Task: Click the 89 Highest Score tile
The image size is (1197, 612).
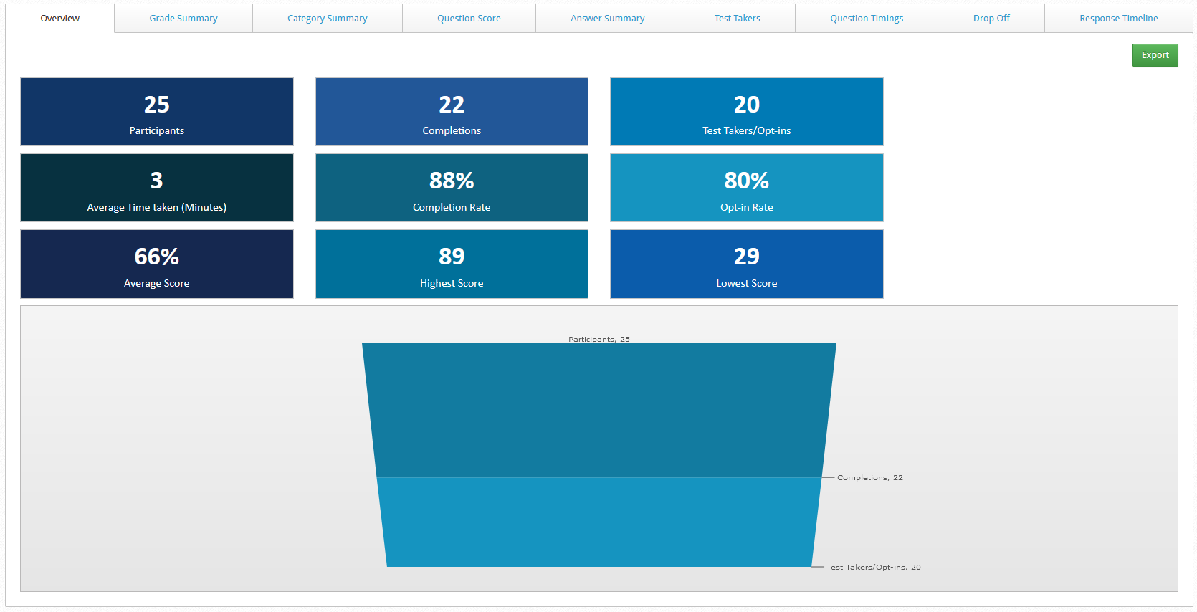Action: click(x=452, y=264)
